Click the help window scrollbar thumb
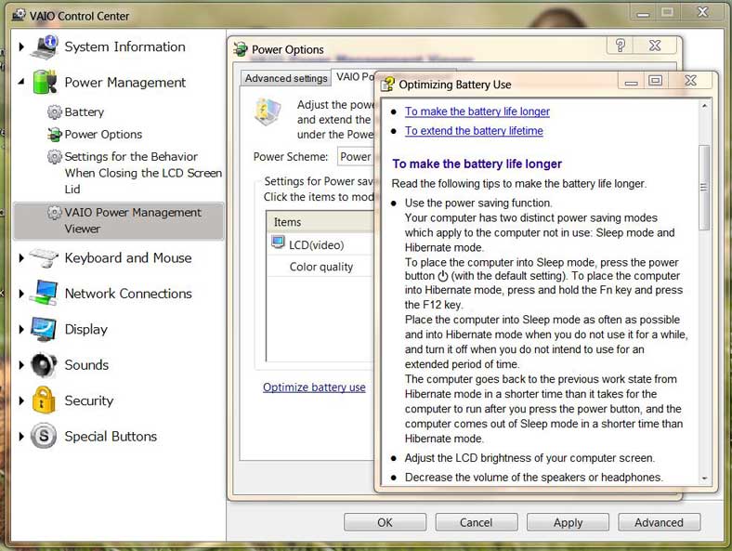Viewport: 732px width, 551px height. tap(703, 188)
